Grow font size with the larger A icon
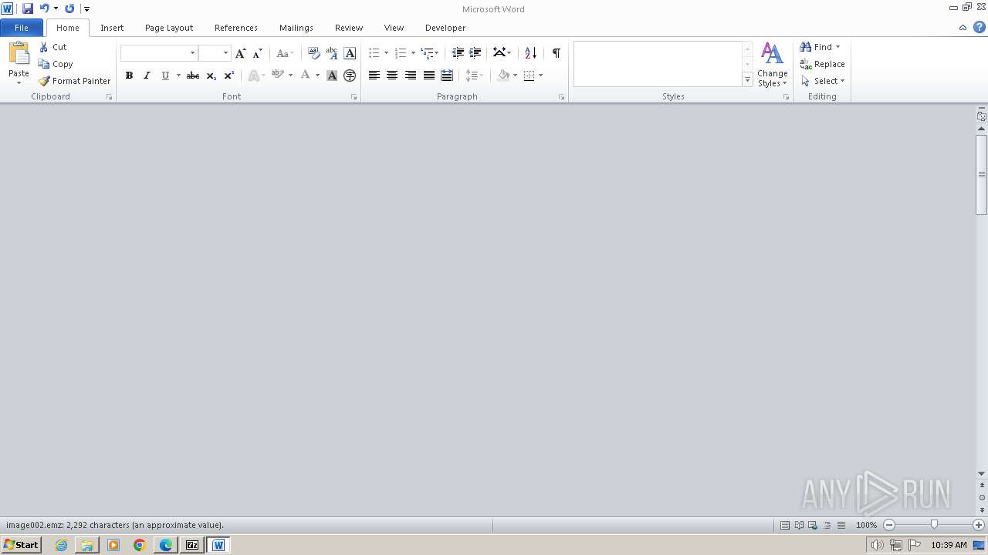 coord(241,53)
